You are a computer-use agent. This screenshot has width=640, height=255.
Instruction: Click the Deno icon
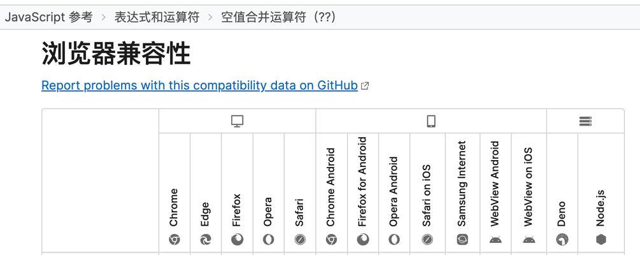point(562,240)
